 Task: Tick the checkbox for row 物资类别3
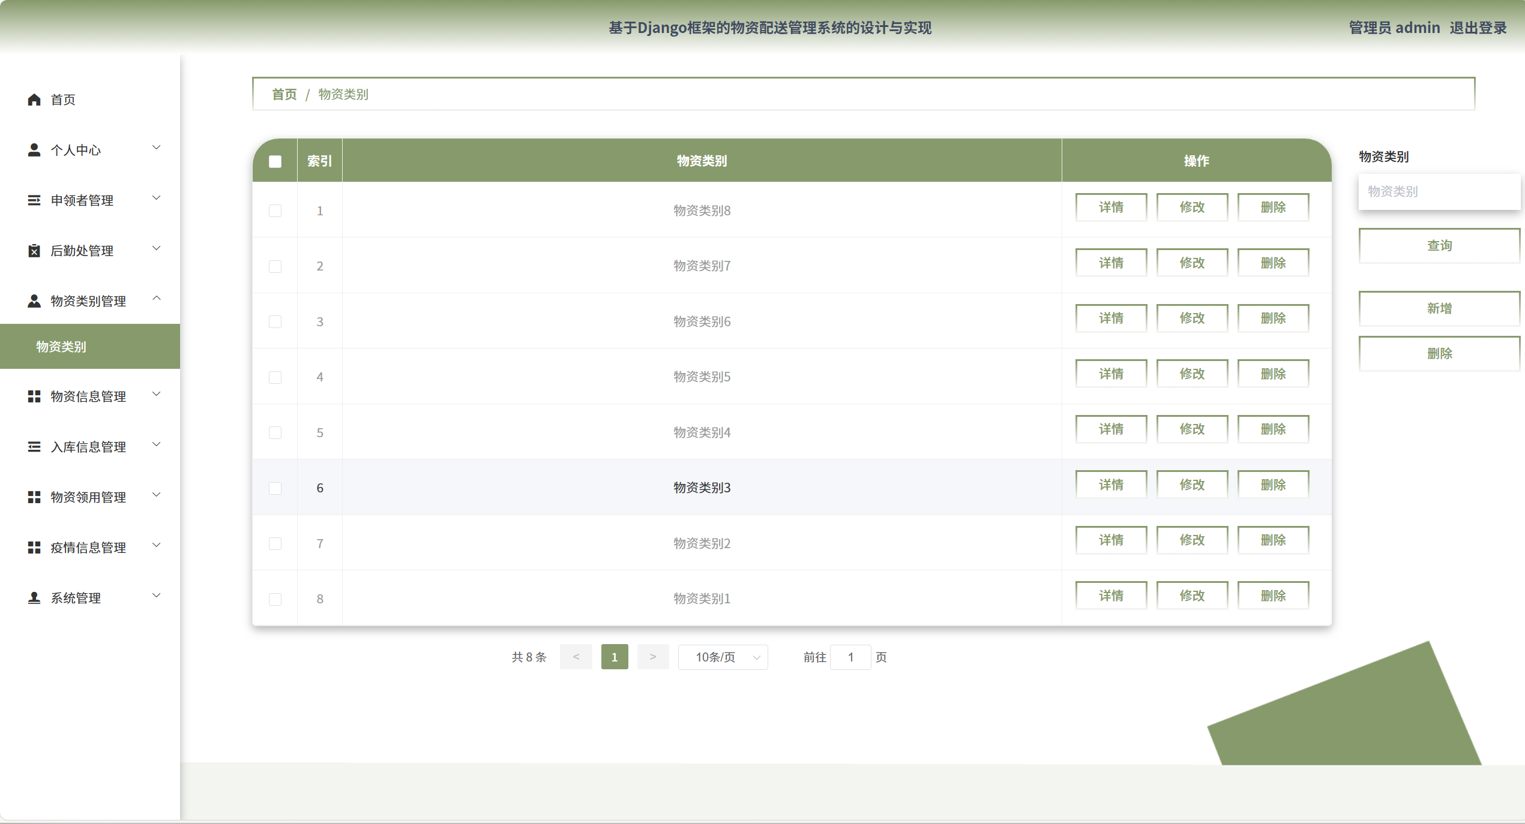click(x=275, y=488)
